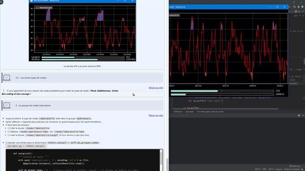Click the green shield icon in PyCharm toolbar

pos(303,7)
